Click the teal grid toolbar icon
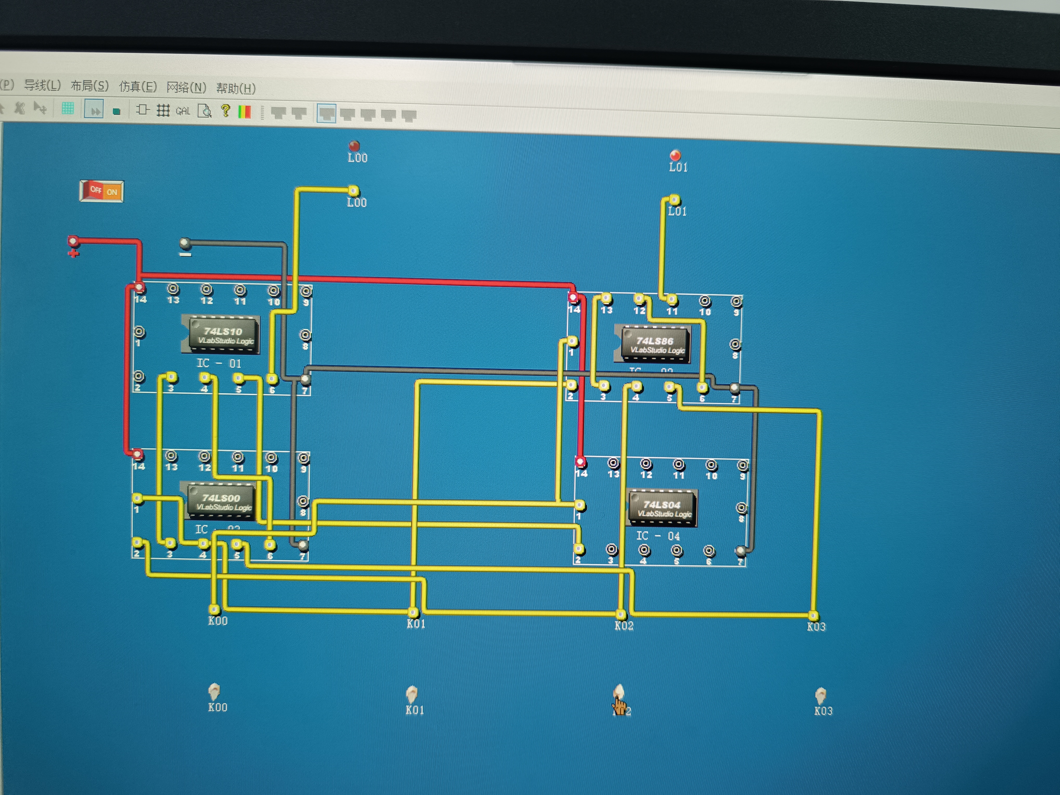Image resolution: width=1060 pixels, height=795 pixels. pos(68,109)
